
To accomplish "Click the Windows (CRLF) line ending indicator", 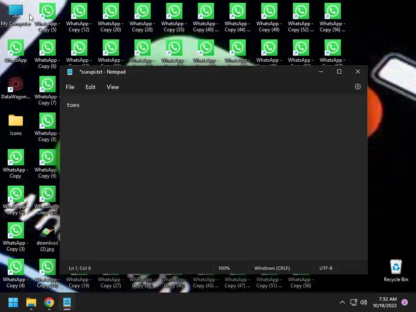I will click(x=272, y=268).
